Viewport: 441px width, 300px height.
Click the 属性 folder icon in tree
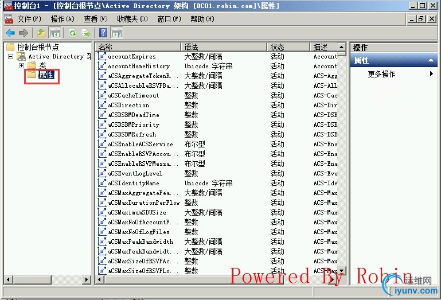pos(31,75)
